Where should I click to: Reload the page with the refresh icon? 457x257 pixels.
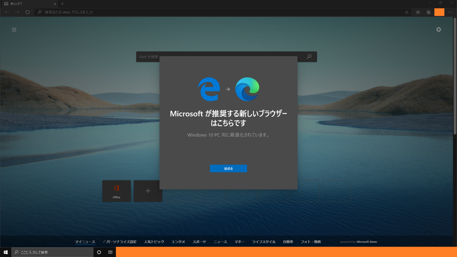pos(28,12)
